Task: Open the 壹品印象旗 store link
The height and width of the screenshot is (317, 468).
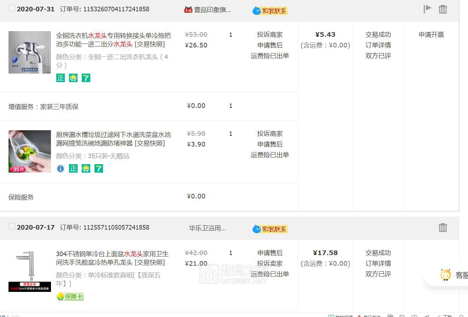Action: pos(212,10)
